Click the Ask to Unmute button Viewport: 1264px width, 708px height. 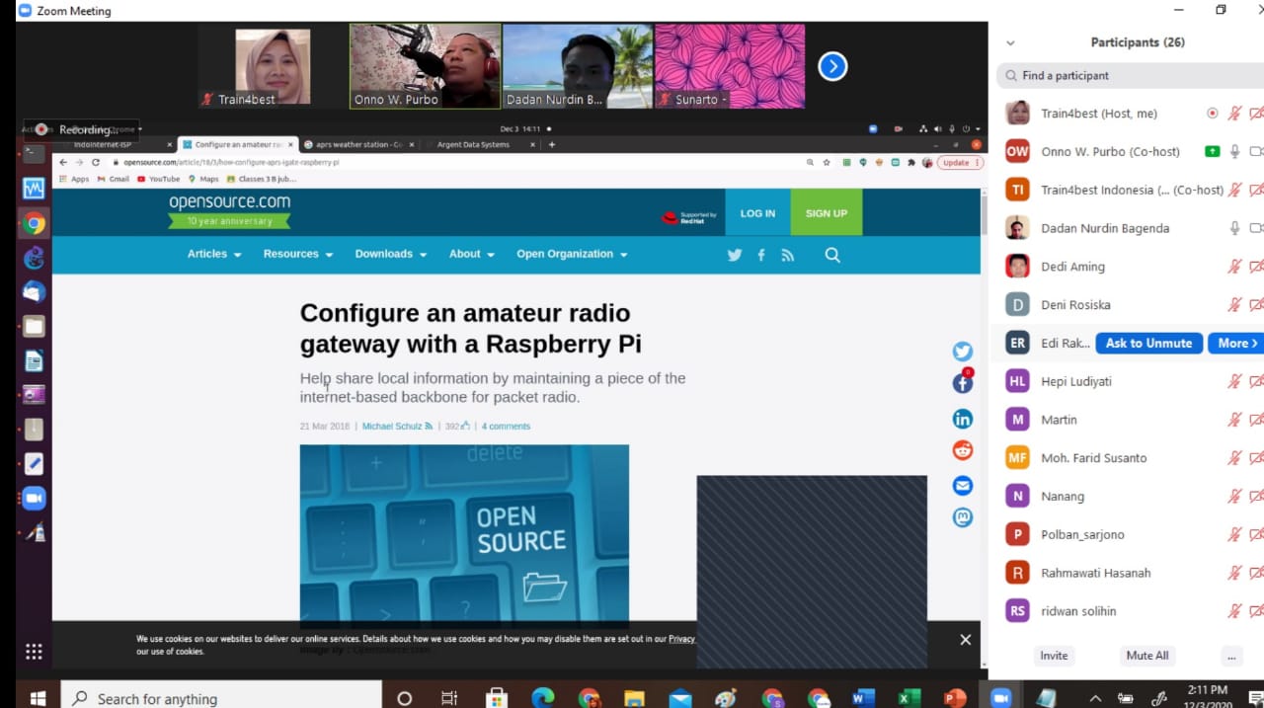click(1148, 343)
